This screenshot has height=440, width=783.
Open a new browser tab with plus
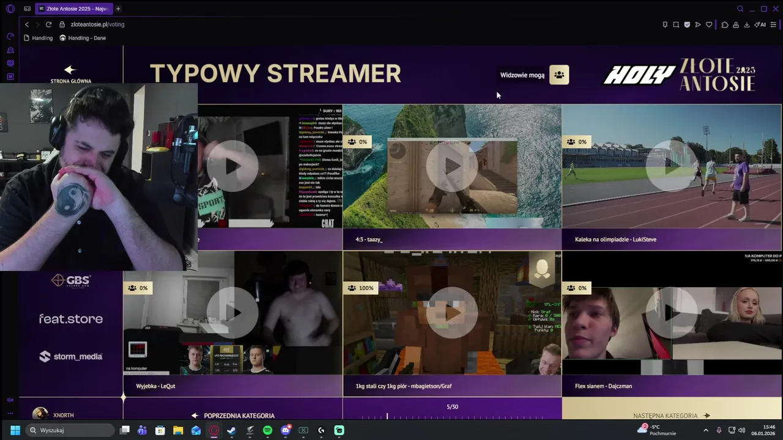click(x=118, y=9)
